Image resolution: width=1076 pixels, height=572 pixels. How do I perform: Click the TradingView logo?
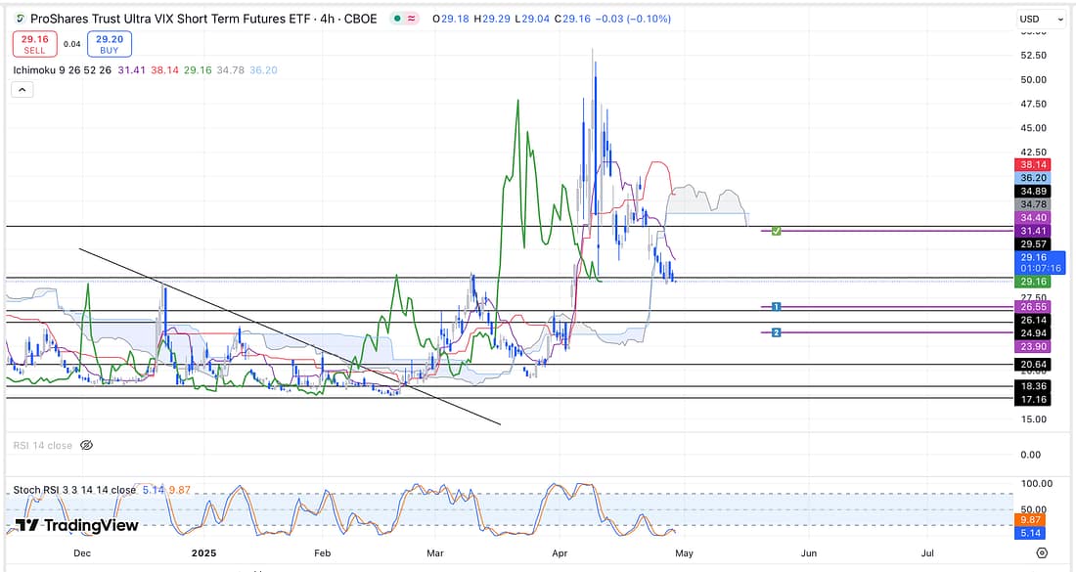77,525
